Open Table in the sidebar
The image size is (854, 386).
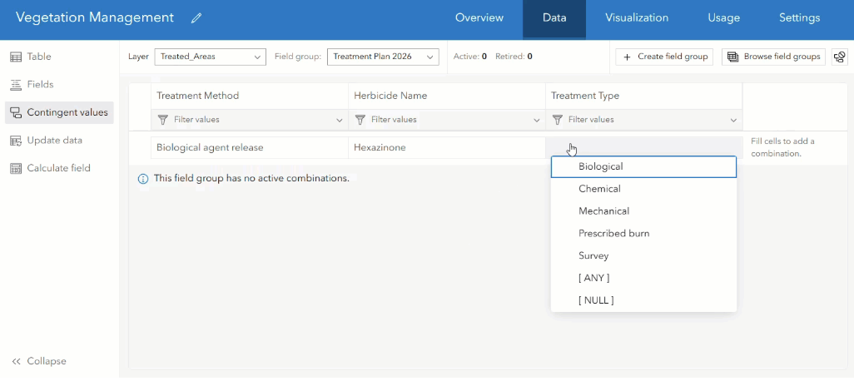[59, 57]
